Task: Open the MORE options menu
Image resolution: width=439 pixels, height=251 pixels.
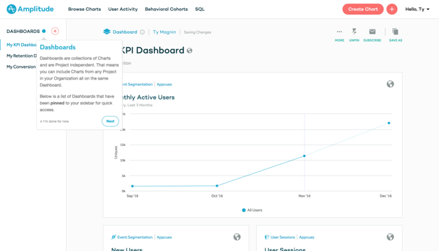Action: (x=339, y=35)
